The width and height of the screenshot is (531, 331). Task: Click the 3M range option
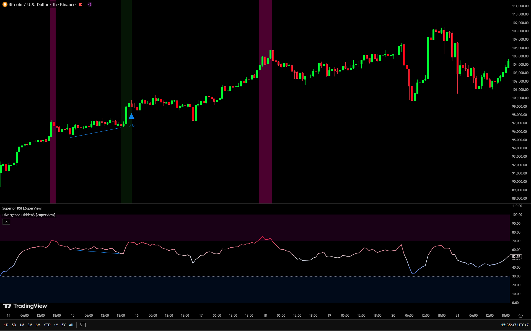click(30, 325)
